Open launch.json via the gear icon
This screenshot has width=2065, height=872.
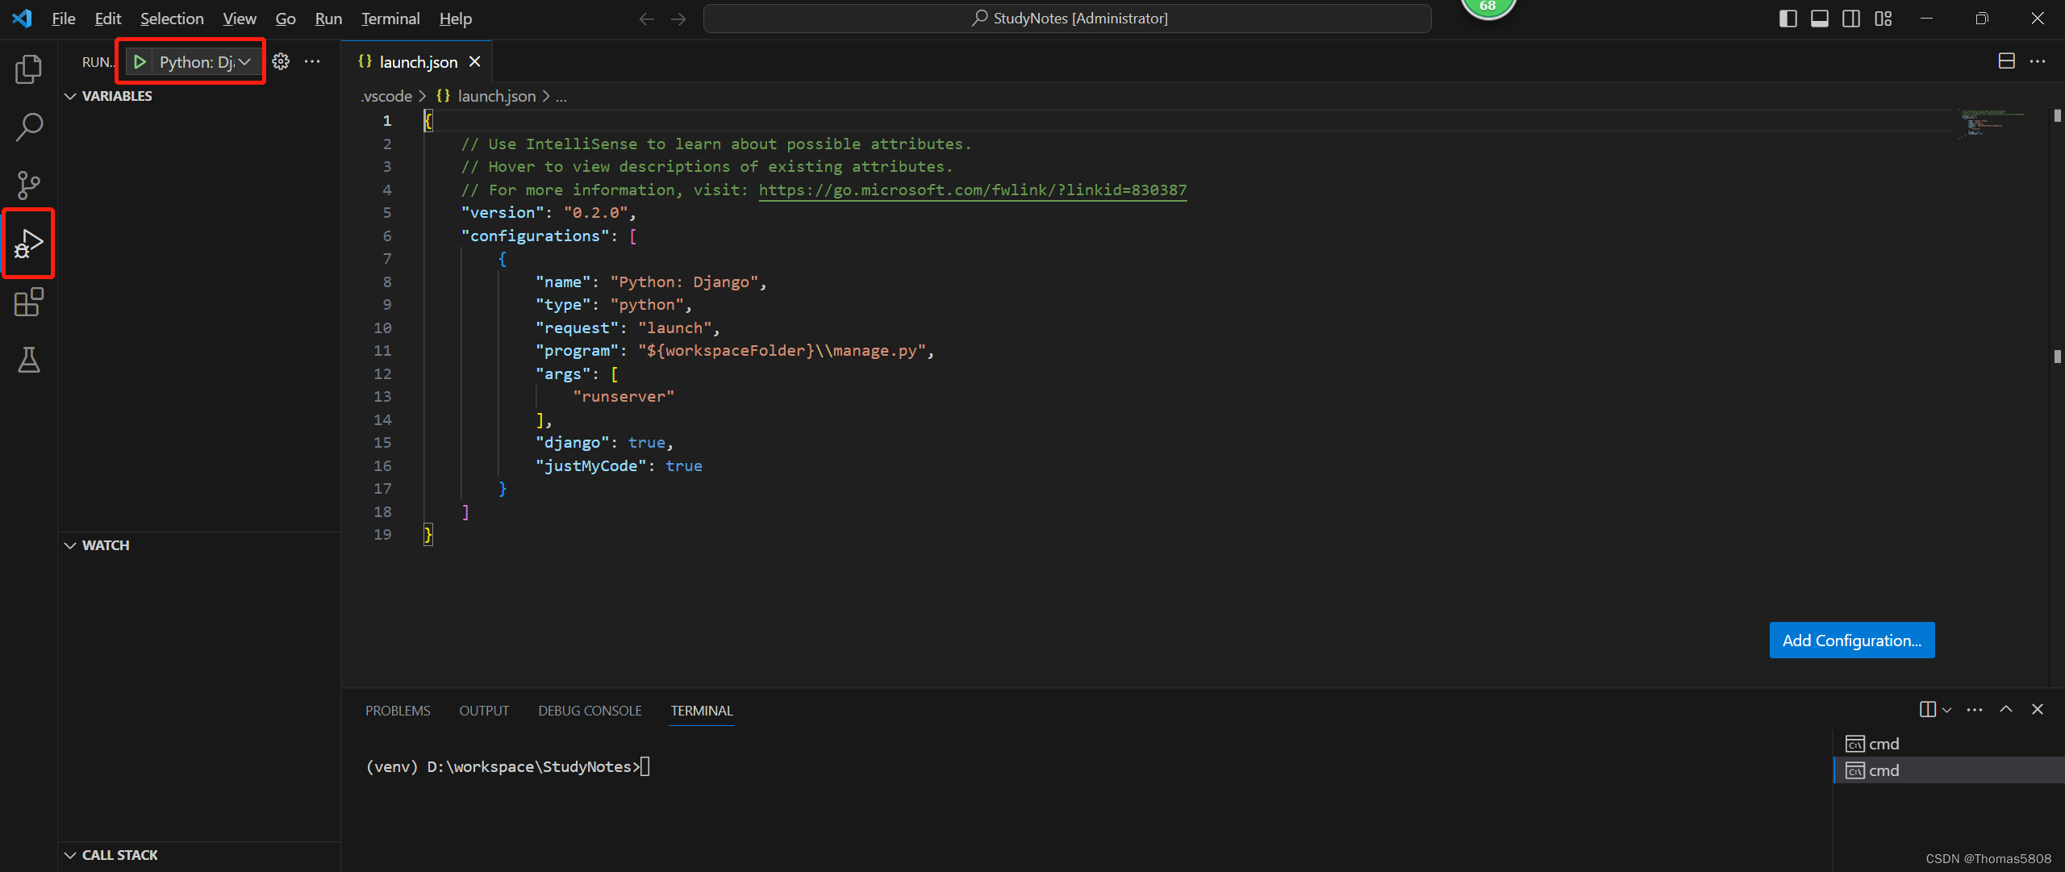[x=281, y=60]
